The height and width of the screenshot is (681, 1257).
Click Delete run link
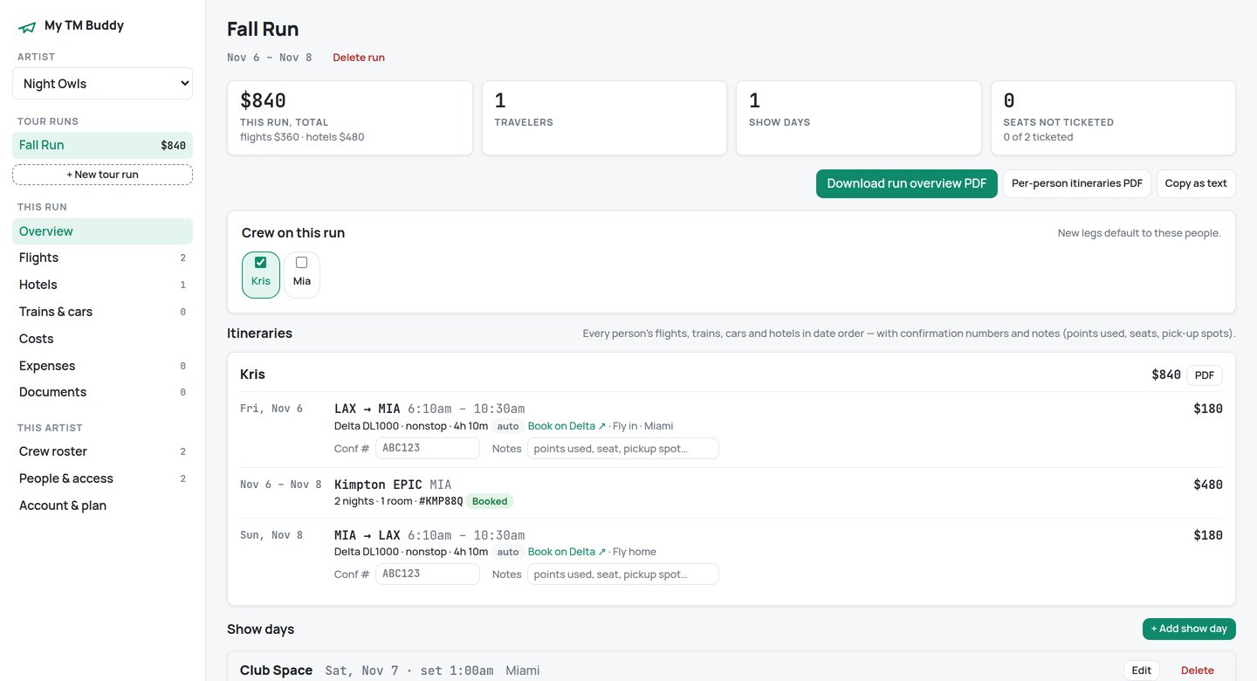[x=359, y=58]
